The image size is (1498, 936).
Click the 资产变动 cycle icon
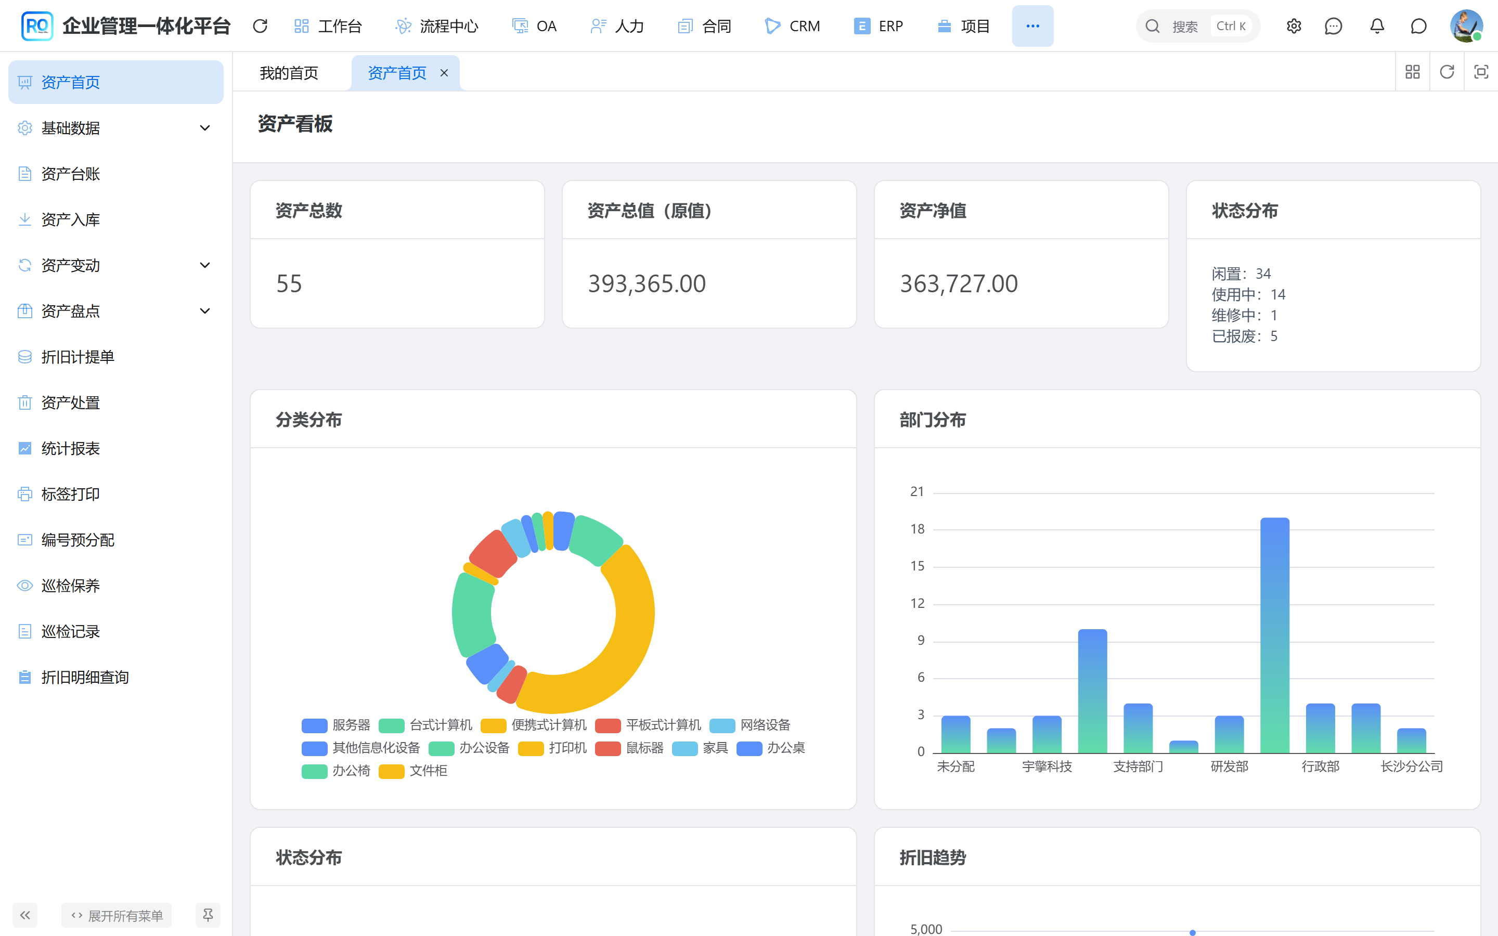pyautogui.click(x=25, y=266)
